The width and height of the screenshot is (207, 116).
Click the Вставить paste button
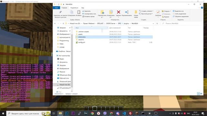pos(79,13)
